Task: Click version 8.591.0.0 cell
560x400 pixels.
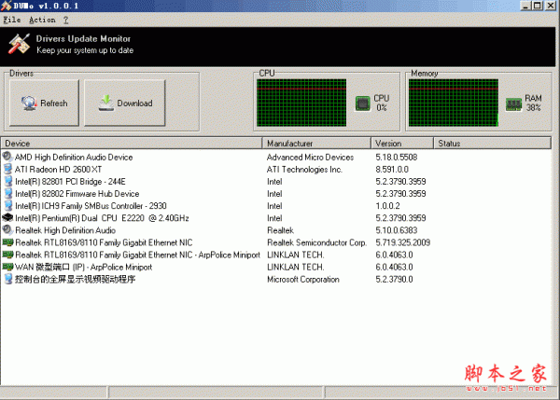Action: pyautogui.click(x=392, y=169)
